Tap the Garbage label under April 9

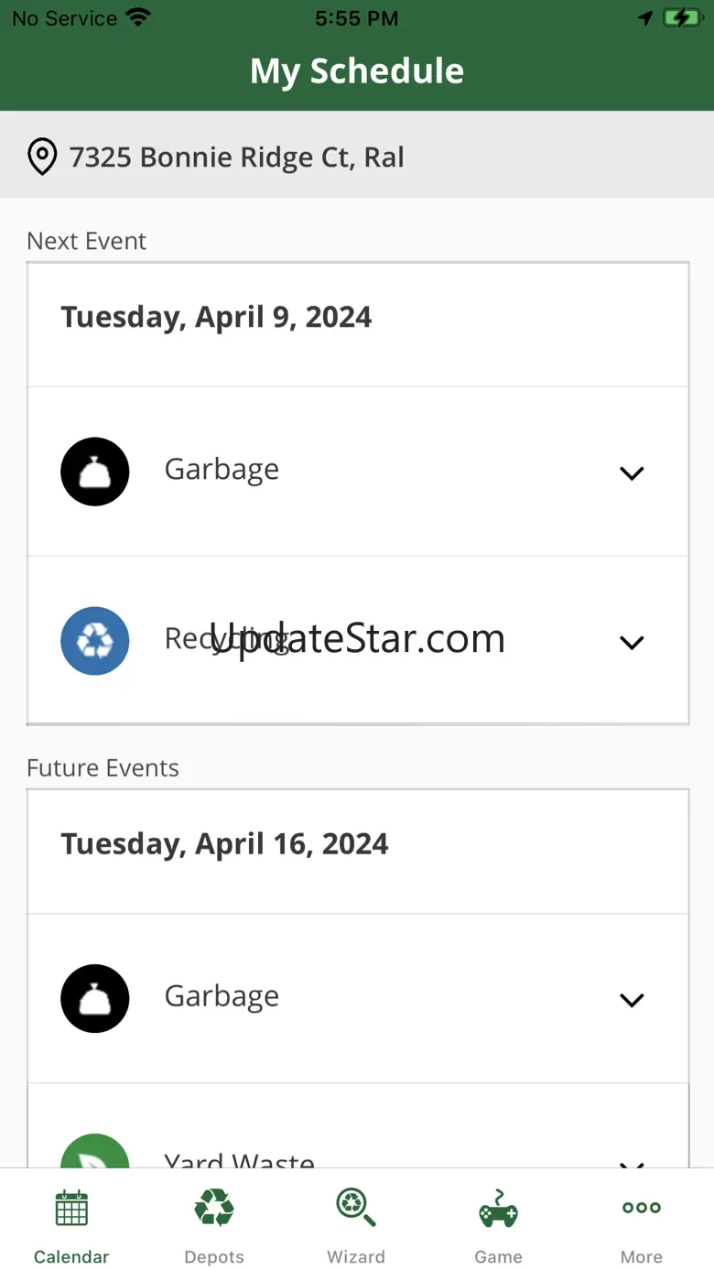coord(222,470)
